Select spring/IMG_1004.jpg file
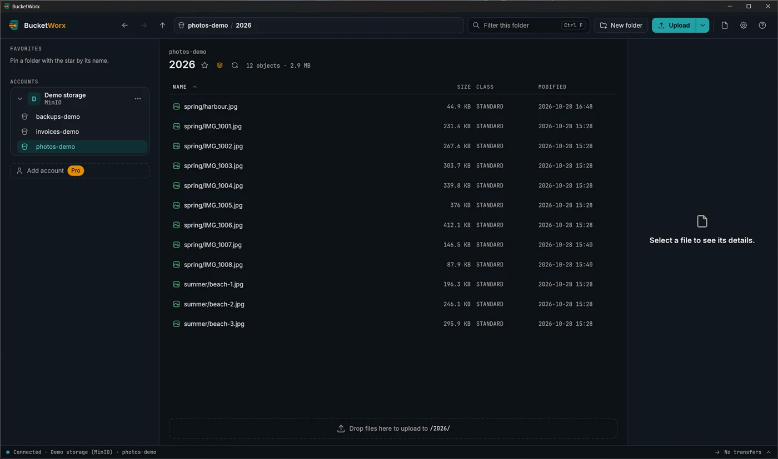The image size is (778, 459). click(x=393, y=185)
